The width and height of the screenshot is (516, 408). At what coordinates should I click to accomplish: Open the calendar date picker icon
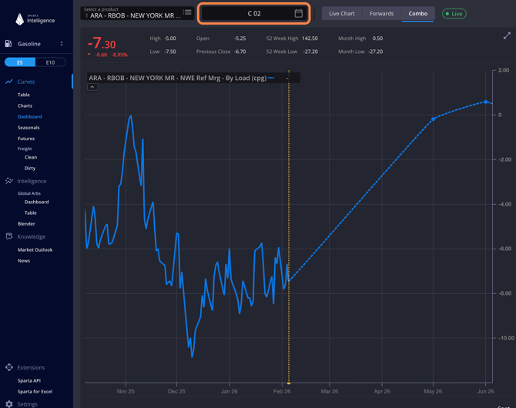coord(299,13)
